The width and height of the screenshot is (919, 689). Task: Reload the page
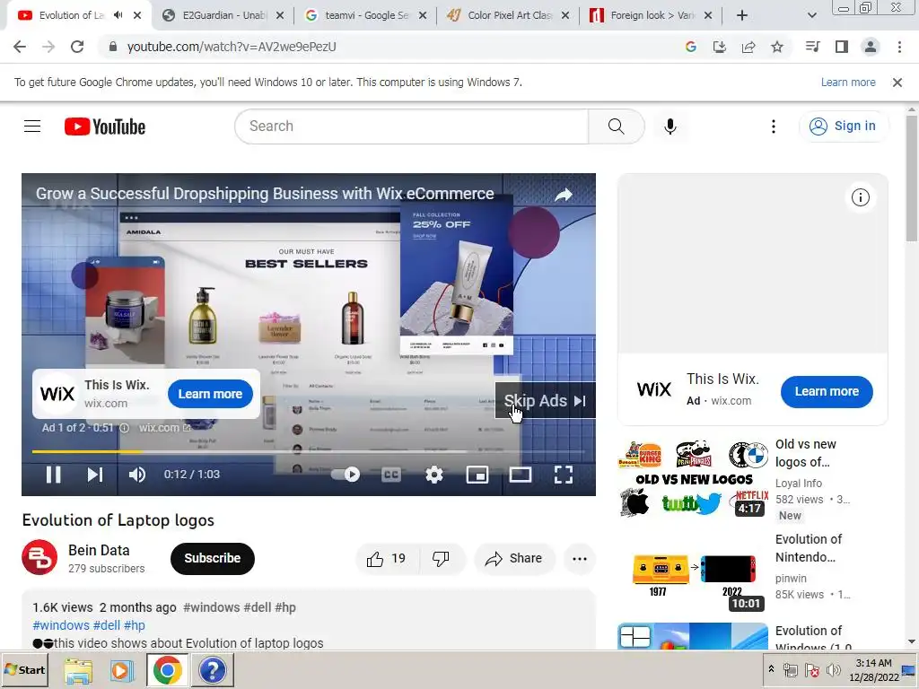(77, 47)
